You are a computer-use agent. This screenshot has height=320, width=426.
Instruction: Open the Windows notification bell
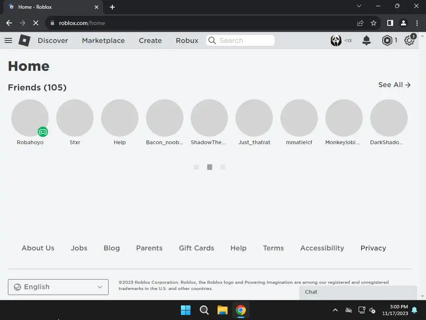pyautogui.click(x=415, y=310)
